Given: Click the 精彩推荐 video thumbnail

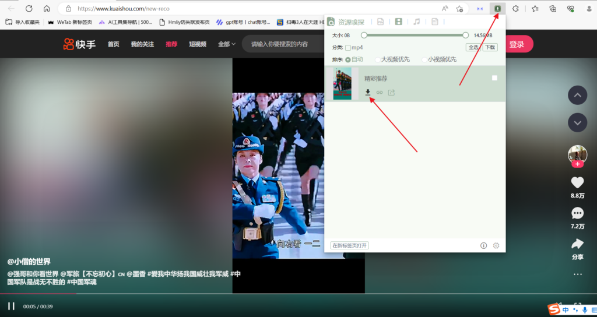Looking at the screenshot, I should 342,84.
